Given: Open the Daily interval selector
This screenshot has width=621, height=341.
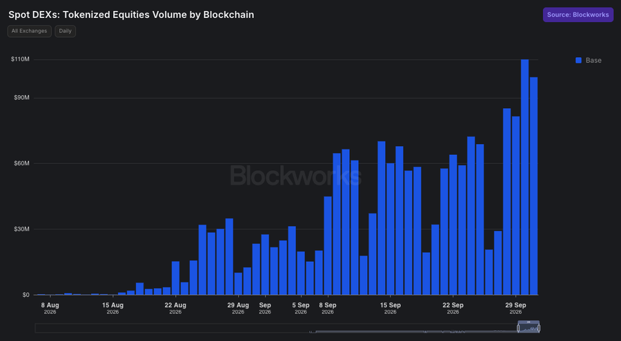Looking at the screenshot, I should point(66,31).
